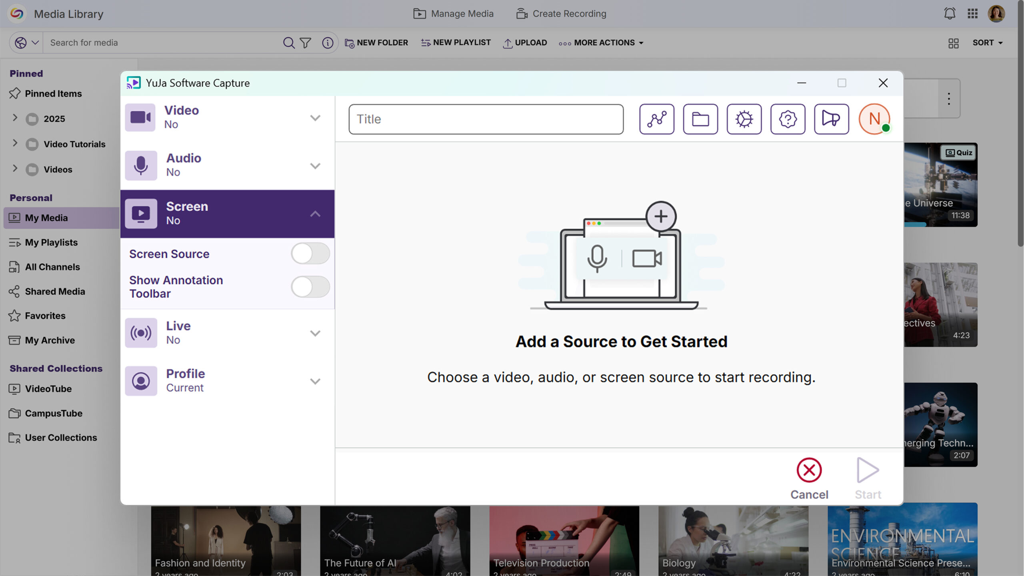Open the notifications bell in Media Library
Screen dimensions: 1024x576
click(950, 14)
